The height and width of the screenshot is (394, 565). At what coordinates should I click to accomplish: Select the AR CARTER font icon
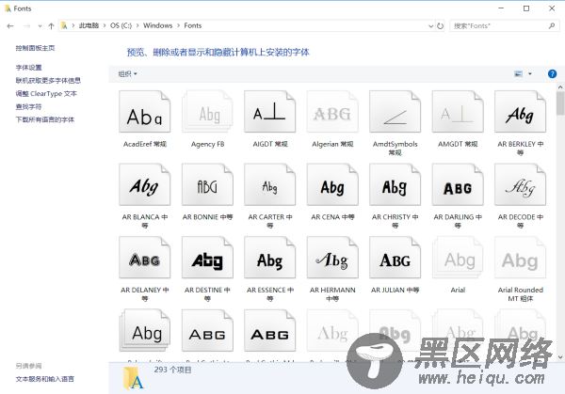pos(270,184)
